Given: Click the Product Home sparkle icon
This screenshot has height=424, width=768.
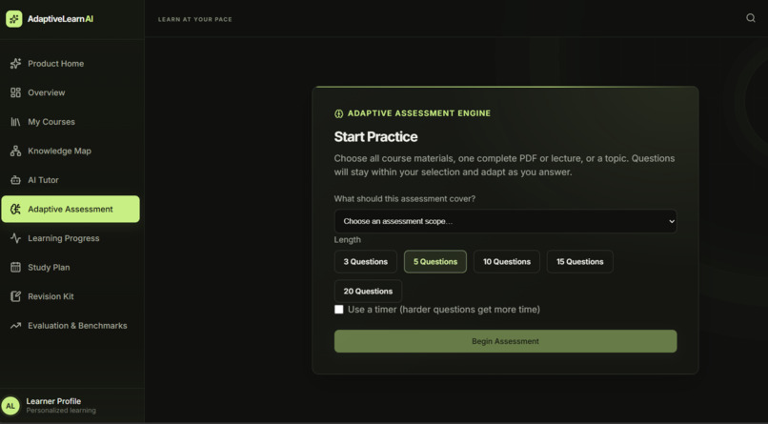Looking at the screenshot, I should click(x=15, y=63).
